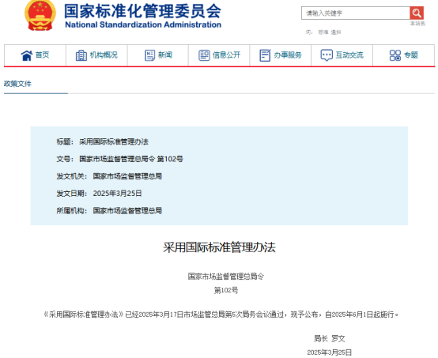Click the house icon for 首页

point(27,55)
